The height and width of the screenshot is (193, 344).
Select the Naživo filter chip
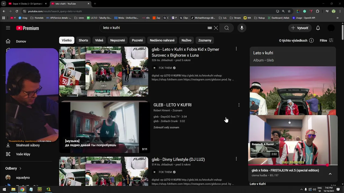(186, 40)
